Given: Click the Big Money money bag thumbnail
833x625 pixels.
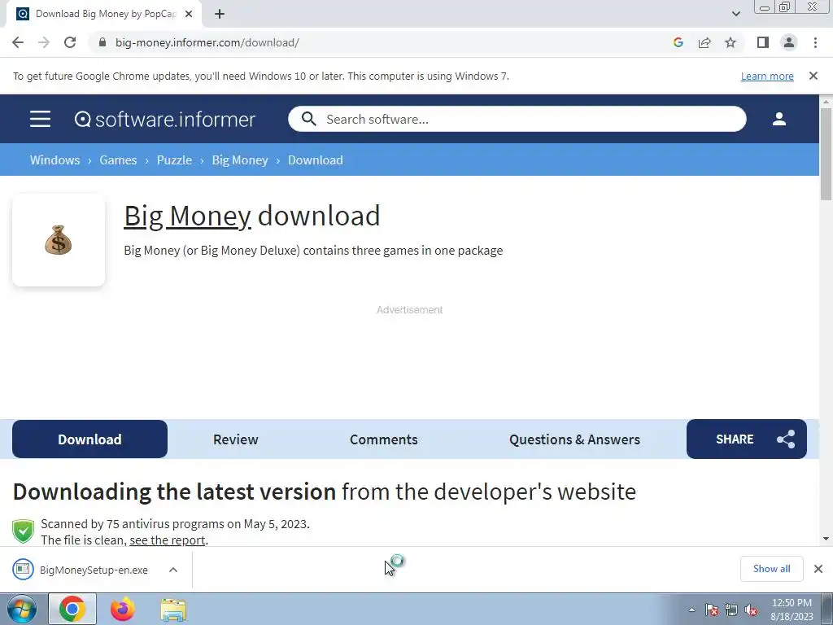Looking at the screenshot, I should pyautogui.click(x=59, y=240).
